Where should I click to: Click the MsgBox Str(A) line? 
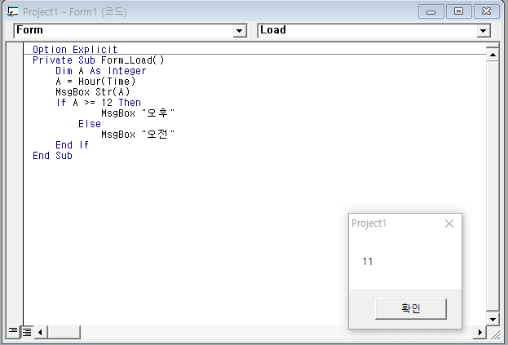click(x=93, y=92)
